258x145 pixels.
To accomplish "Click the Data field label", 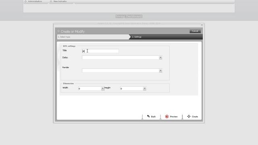I will [65, 58].
